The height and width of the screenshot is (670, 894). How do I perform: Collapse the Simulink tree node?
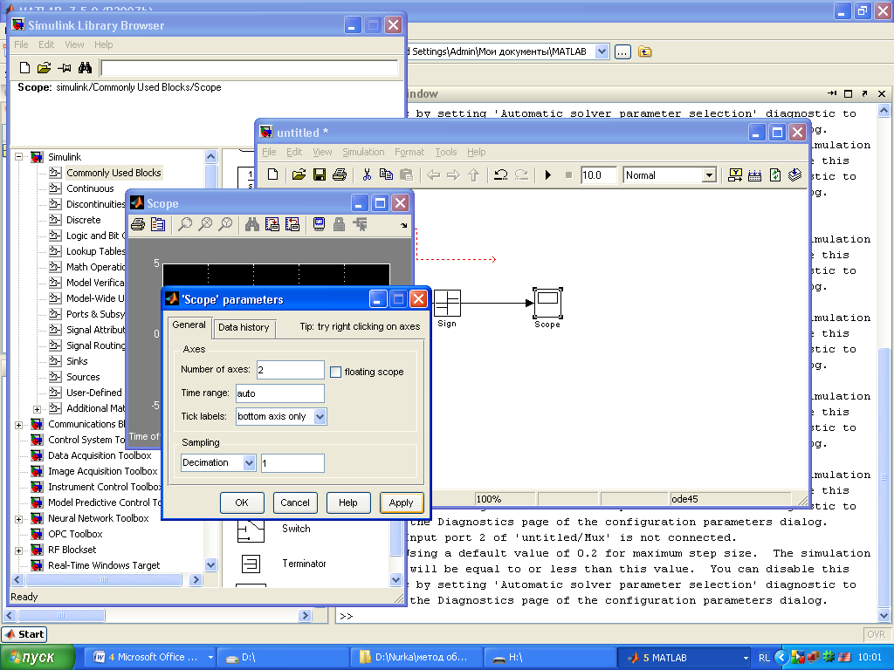coord(19,157)
